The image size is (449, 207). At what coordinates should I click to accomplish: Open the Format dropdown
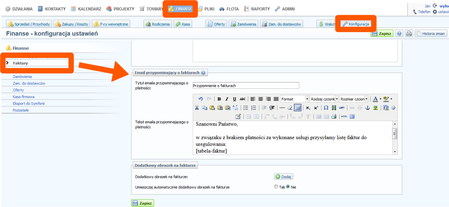coord(294,99)
